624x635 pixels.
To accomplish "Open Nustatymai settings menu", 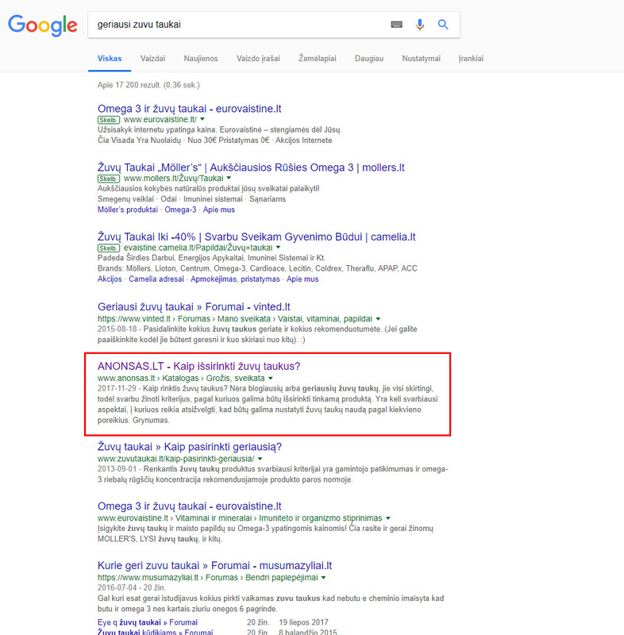I will point(421,58).
